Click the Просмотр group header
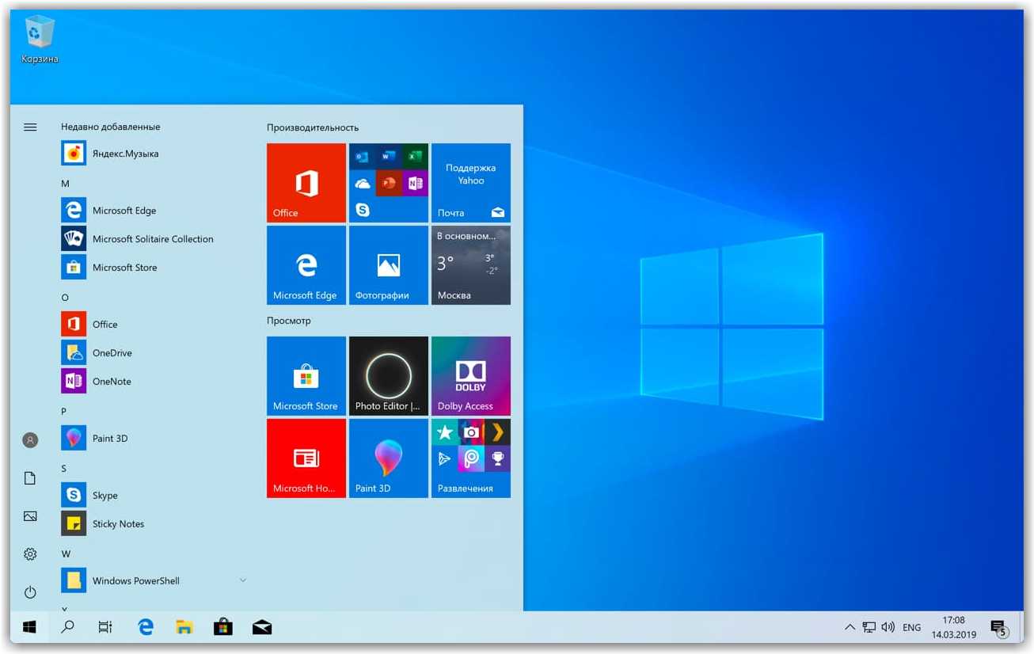The height and width of the screenshot is (654, 1034). click(289, 321)
